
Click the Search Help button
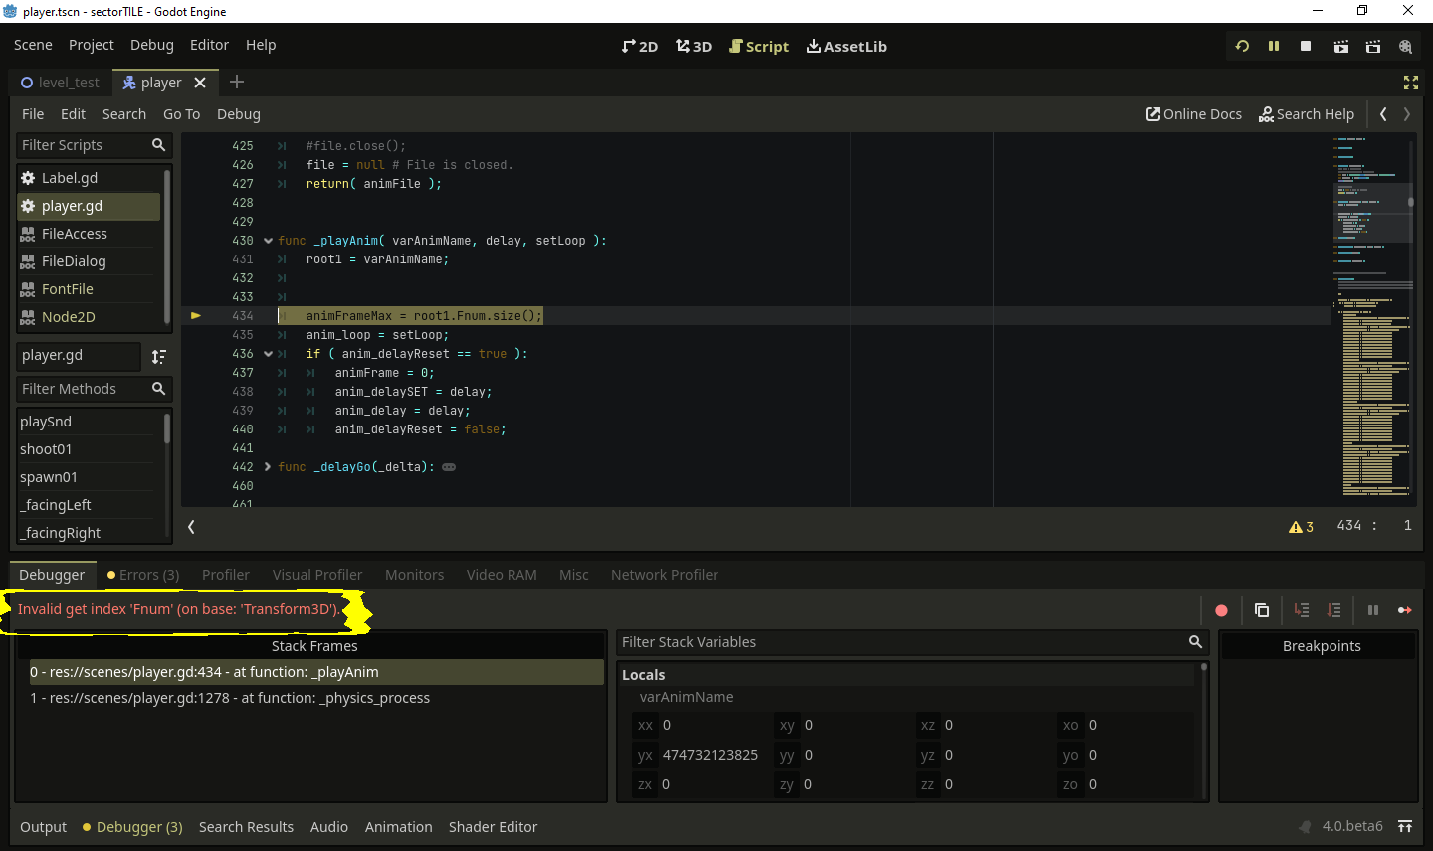pos(1307,114)
